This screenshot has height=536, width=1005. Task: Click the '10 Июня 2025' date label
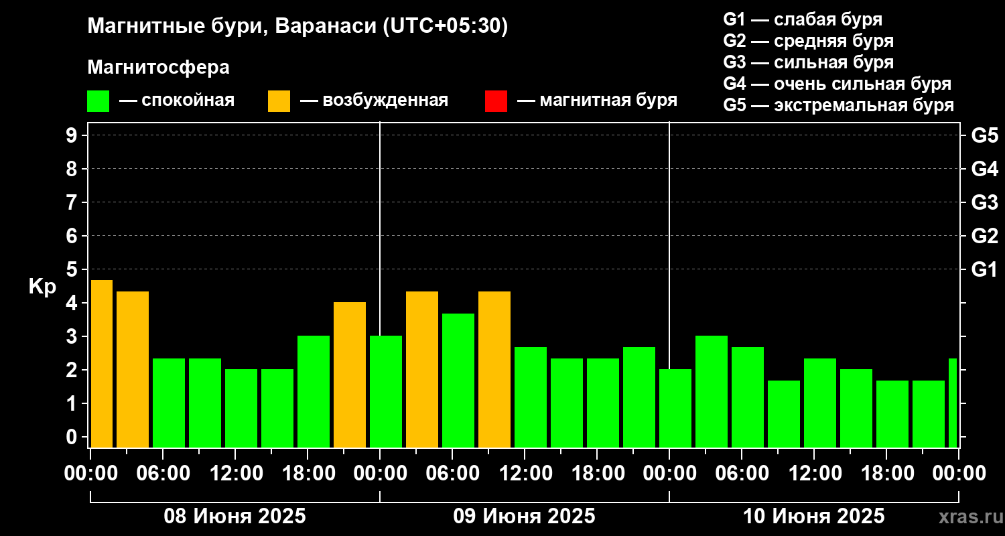(x=814, y=517)
